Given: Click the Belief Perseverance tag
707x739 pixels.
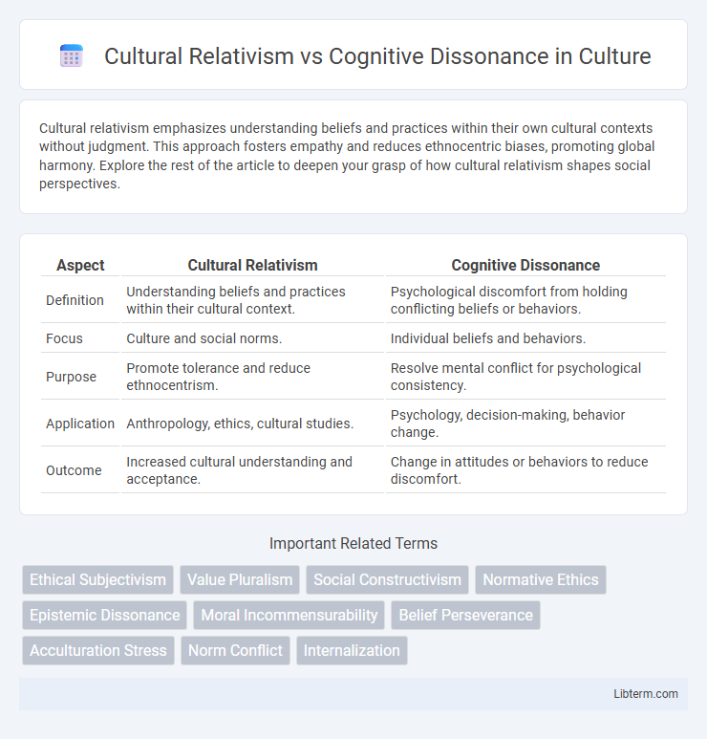Looking at the screenshot, I should 466,615.
